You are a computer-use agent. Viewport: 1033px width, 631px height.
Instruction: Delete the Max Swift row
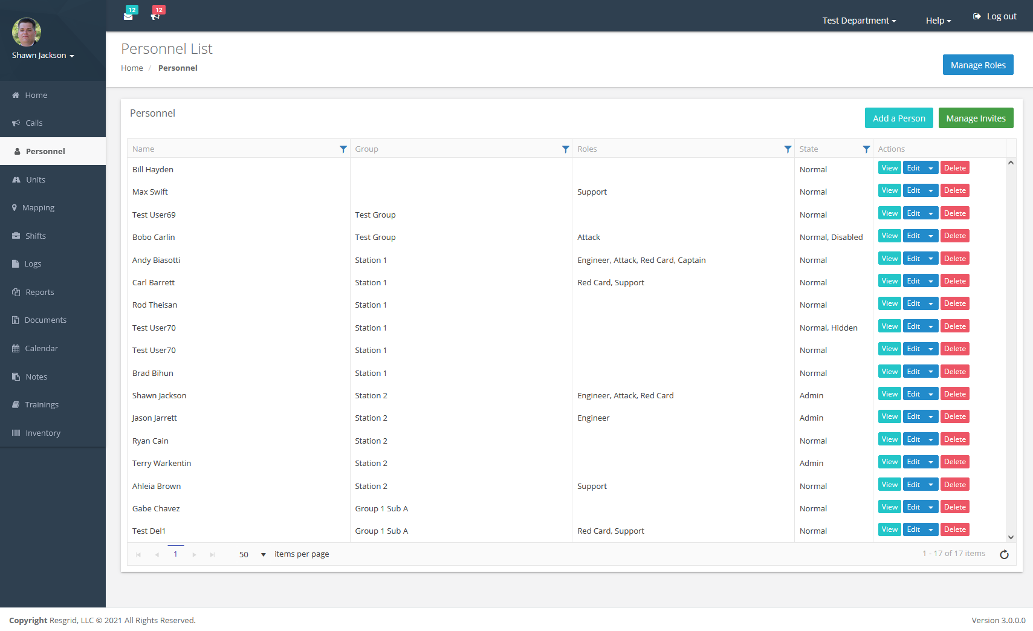tap(954, 190)
